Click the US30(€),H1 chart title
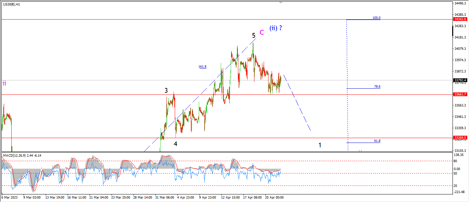 11,4
